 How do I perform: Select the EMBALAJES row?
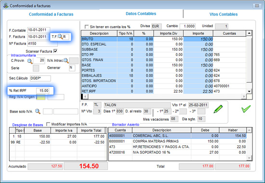click(x=164, y=76)
